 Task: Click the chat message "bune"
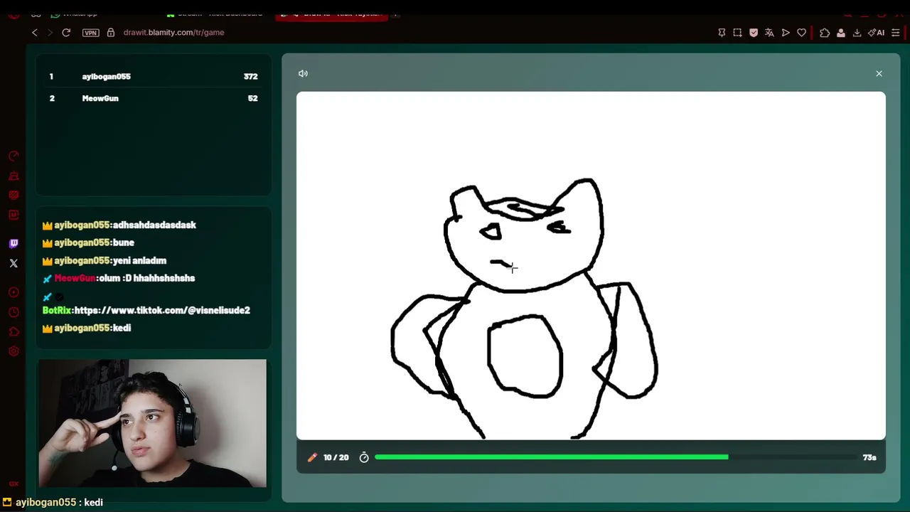(124, 242)
